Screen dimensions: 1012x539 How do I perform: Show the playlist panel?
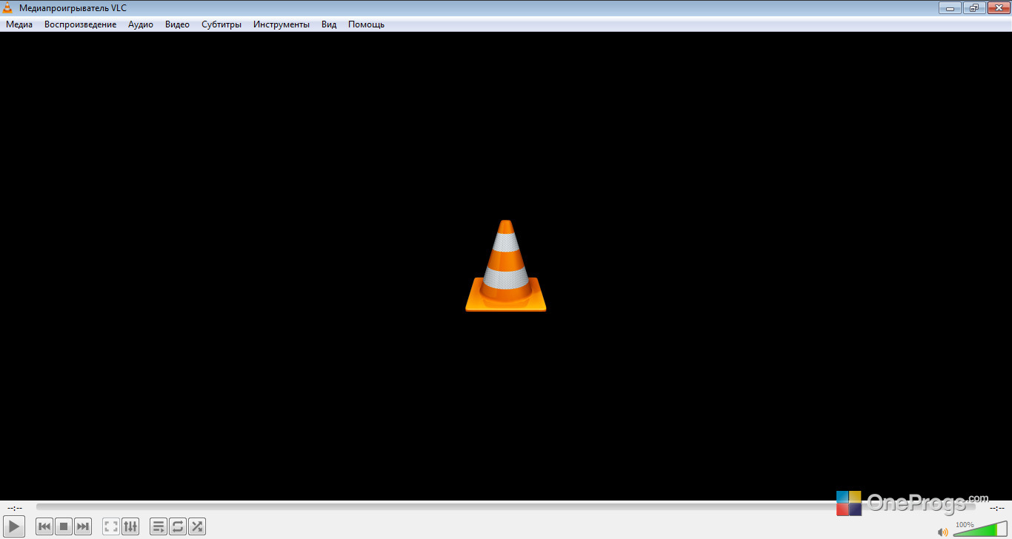(x=159, y=526)
